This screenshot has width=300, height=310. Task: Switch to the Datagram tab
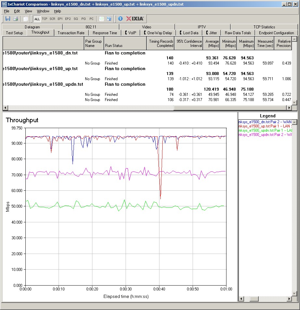pos(32,27)
